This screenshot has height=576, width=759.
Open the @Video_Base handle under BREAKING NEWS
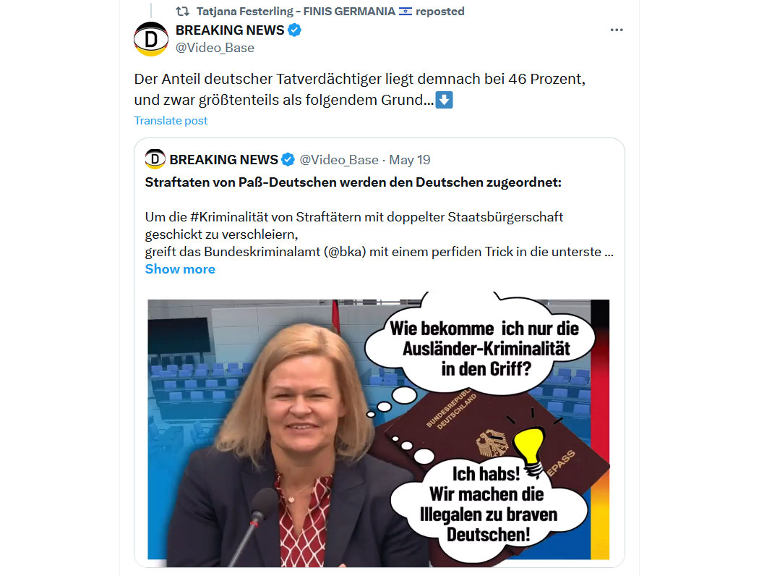pos(215,48)
